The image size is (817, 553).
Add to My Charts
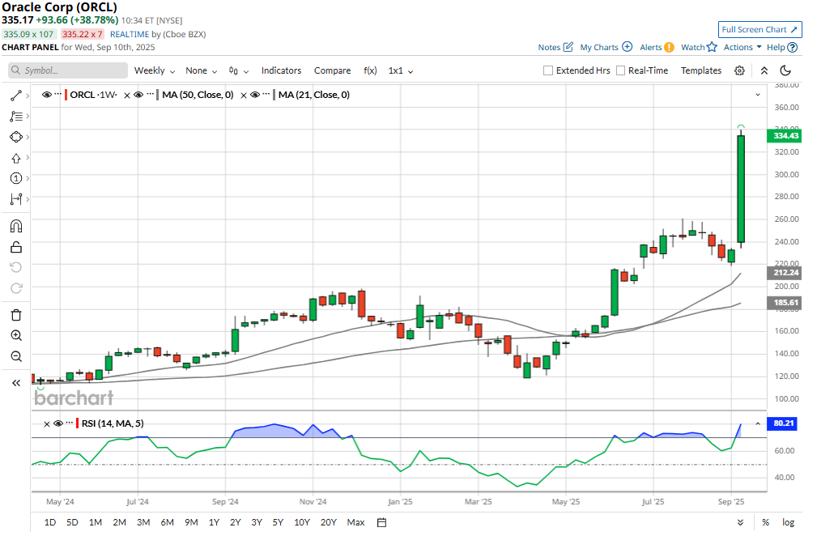click(x=606, y=48)
